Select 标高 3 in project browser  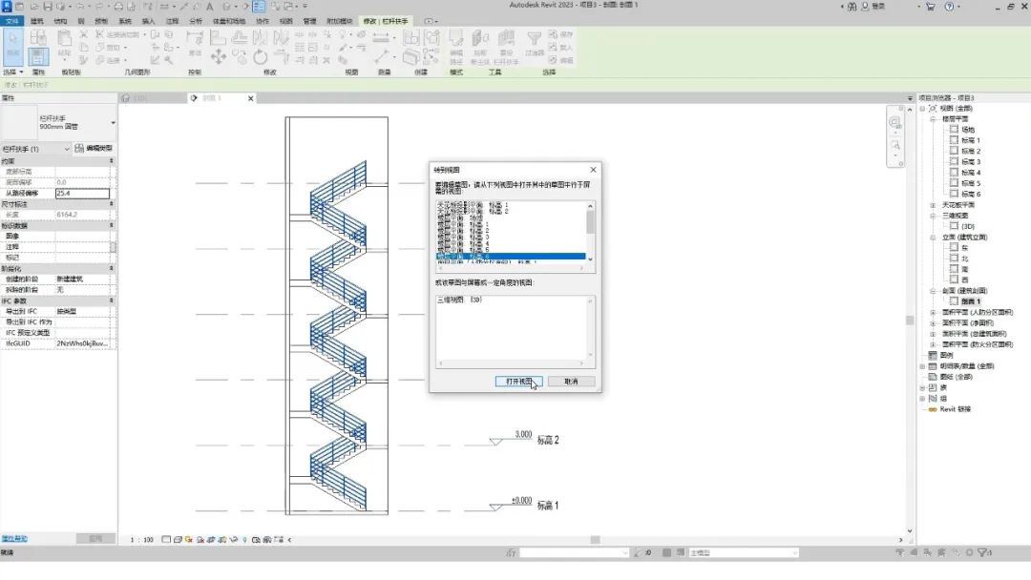(x=970, y=162)
